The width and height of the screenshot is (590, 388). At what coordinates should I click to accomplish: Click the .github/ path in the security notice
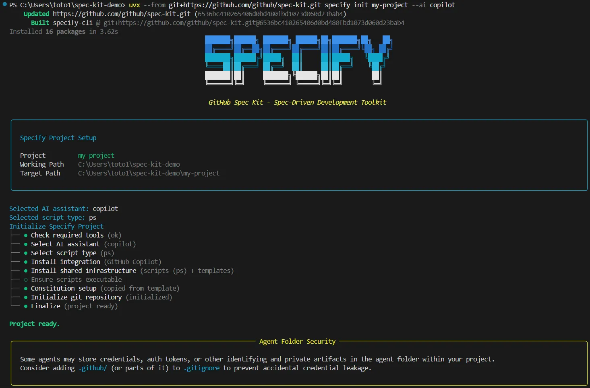93,368
